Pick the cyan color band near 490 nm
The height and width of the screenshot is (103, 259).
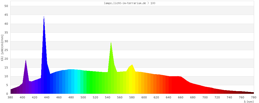coord(77,82)
